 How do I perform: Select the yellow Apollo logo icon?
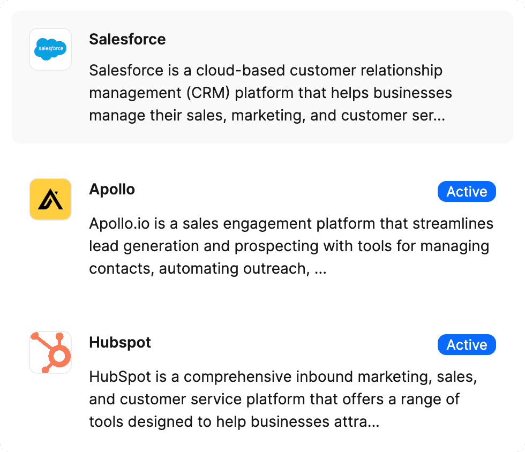pos(50,199)
